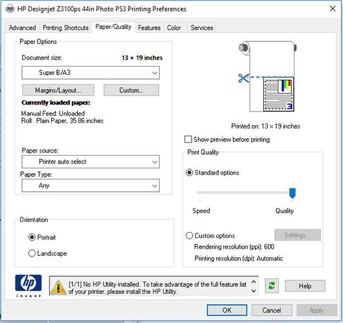Select Custom options radio button
343x323 pixels.
pyautogui.click(x=189, y=236)
